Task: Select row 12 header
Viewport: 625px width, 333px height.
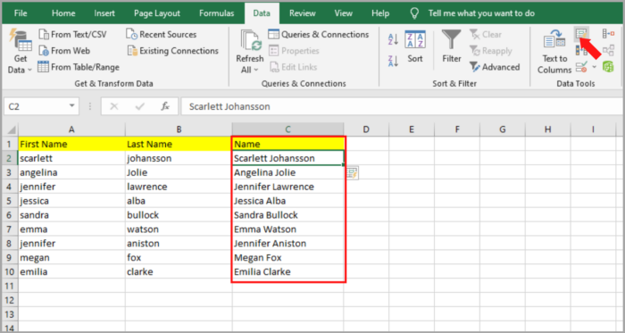Action: [10, 300]
